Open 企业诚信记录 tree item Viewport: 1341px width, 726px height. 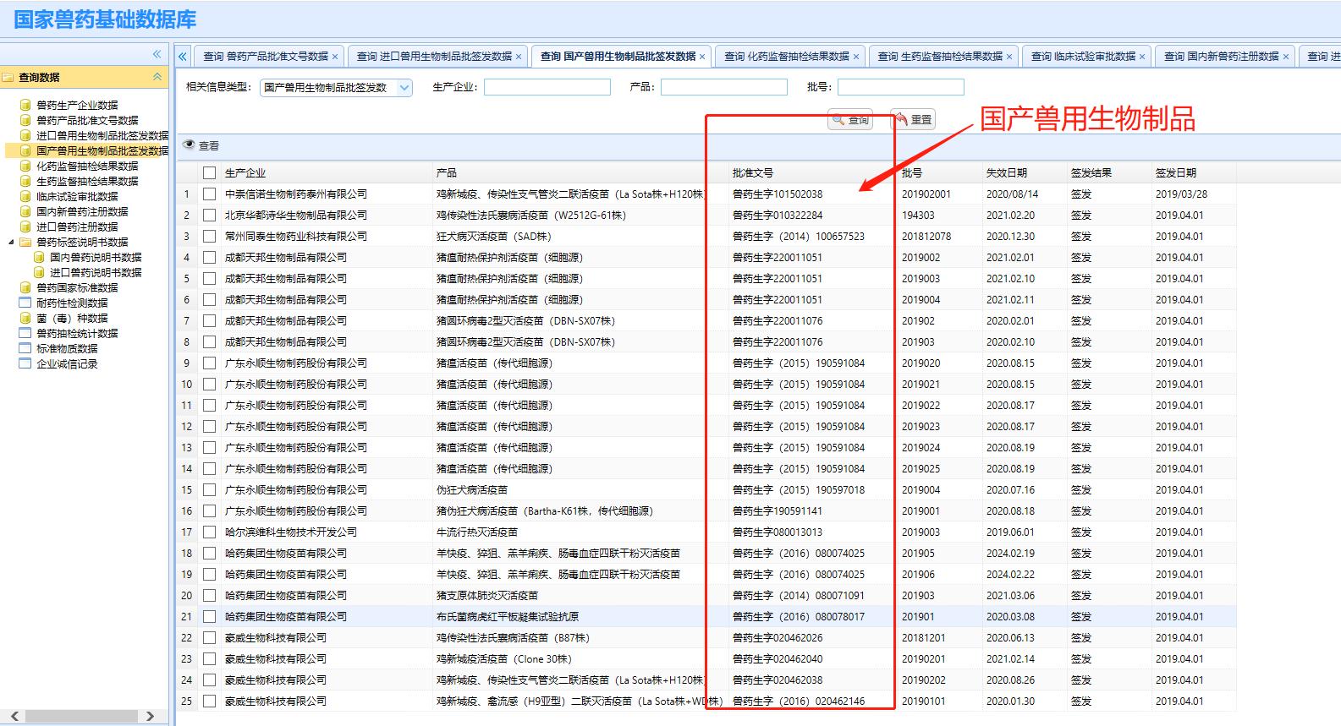coord(67,363)
